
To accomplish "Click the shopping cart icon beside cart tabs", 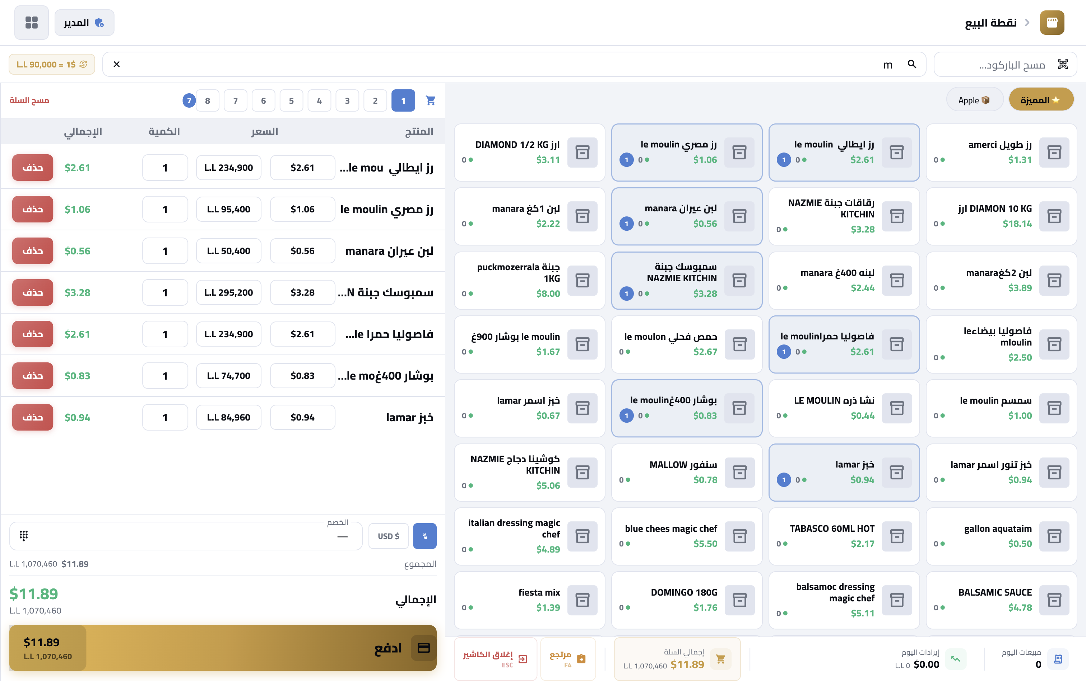I will (x=430, y=100).
